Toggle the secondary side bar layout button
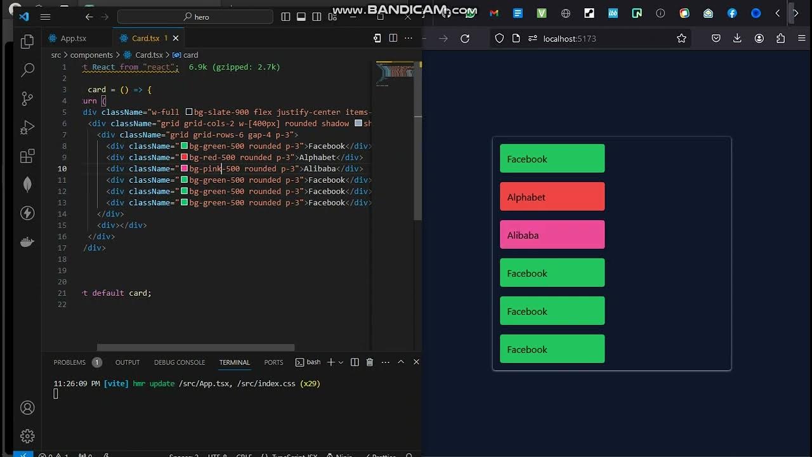The height and width of the screenshot is (457, 812). pyautogui.click(x=317, y=17)
